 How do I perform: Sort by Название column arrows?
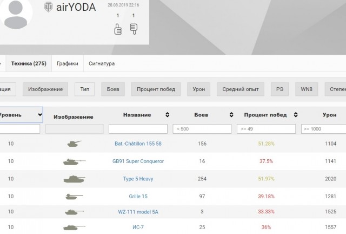pos(168,115)
